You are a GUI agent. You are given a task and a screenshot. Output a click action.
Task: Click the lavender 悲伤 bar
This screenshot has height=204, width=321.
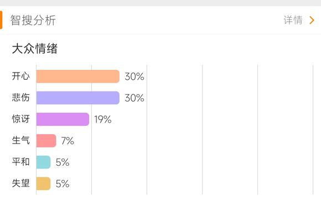78,98
